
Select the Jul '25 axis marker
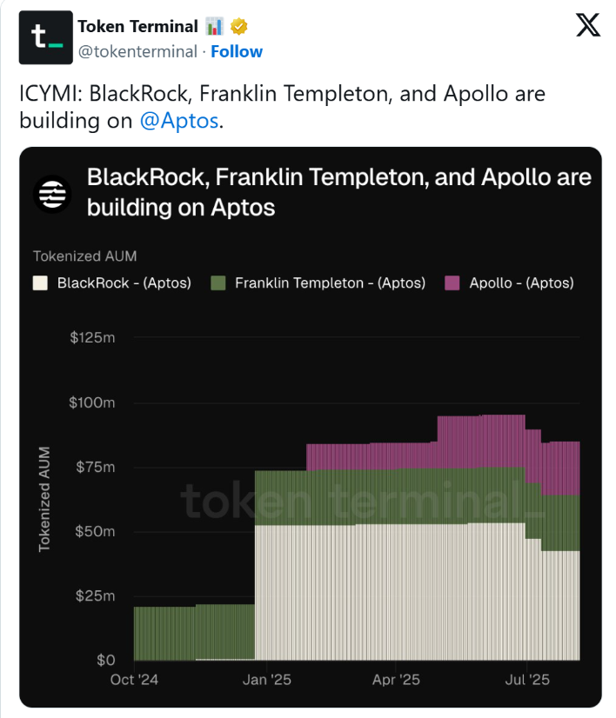(527, 680)
